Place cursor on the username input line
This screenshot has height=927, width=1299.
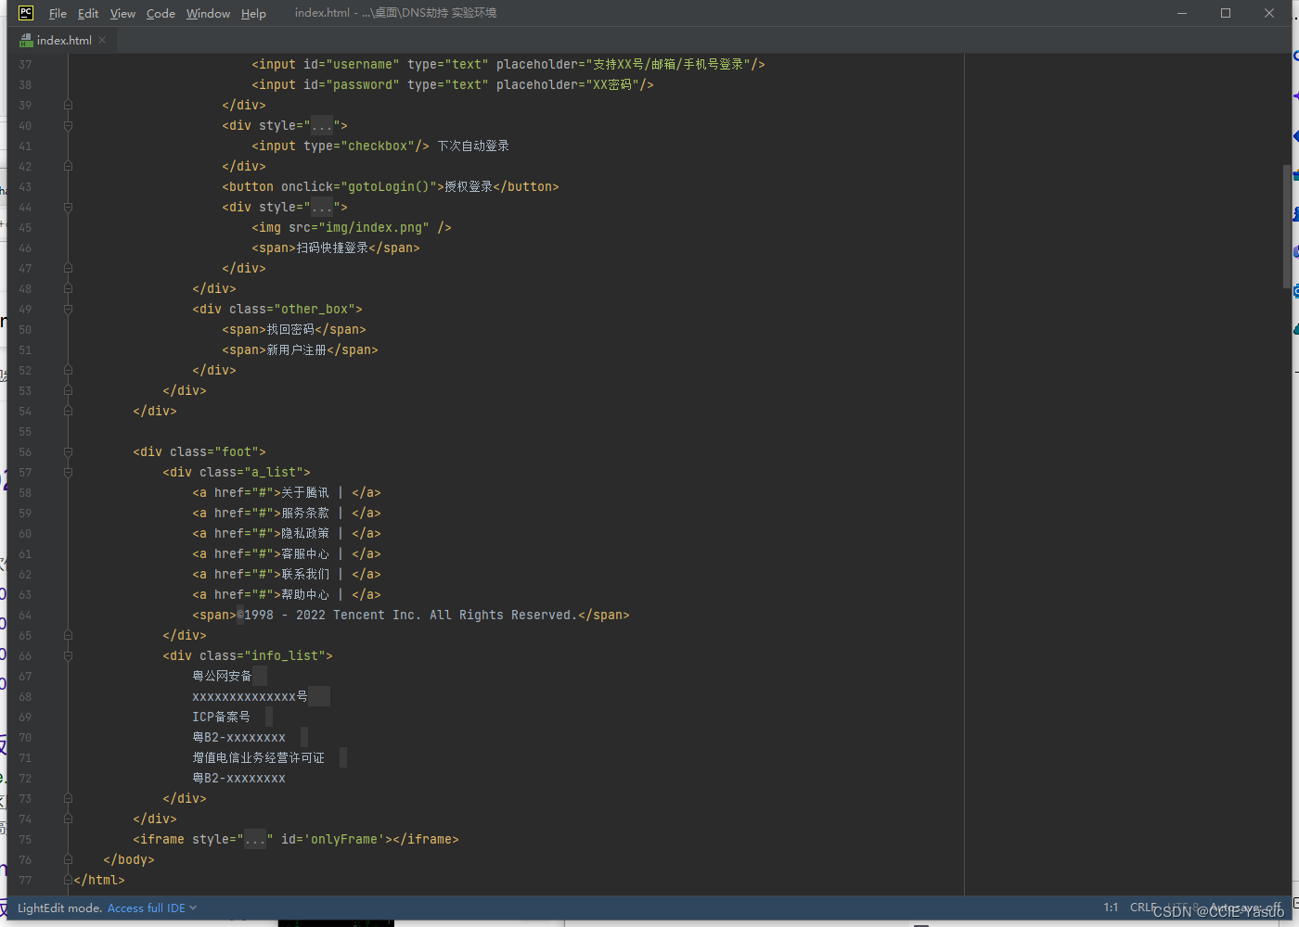pos(508,64)
